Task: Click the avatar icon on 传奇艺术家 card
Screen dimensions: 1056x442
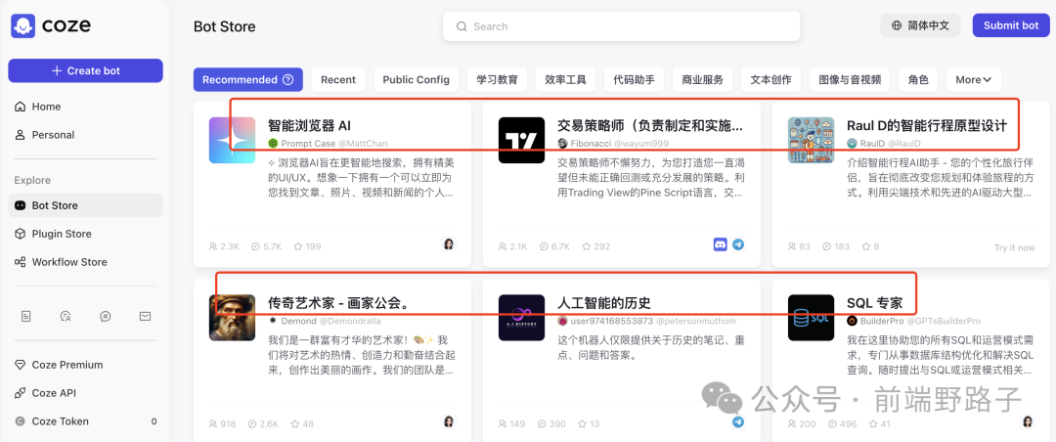Action: point(449,421)
